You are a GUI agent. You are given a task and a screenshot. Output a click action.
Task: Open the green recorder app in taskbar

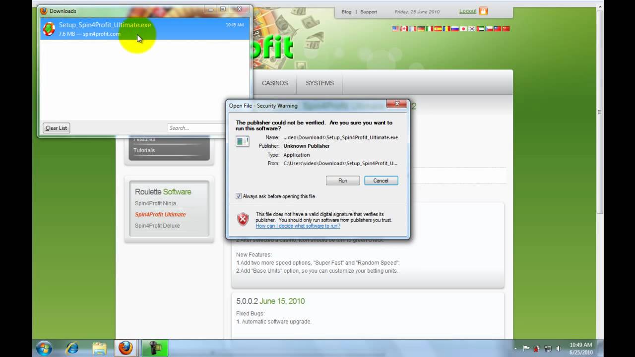point(154,348)
